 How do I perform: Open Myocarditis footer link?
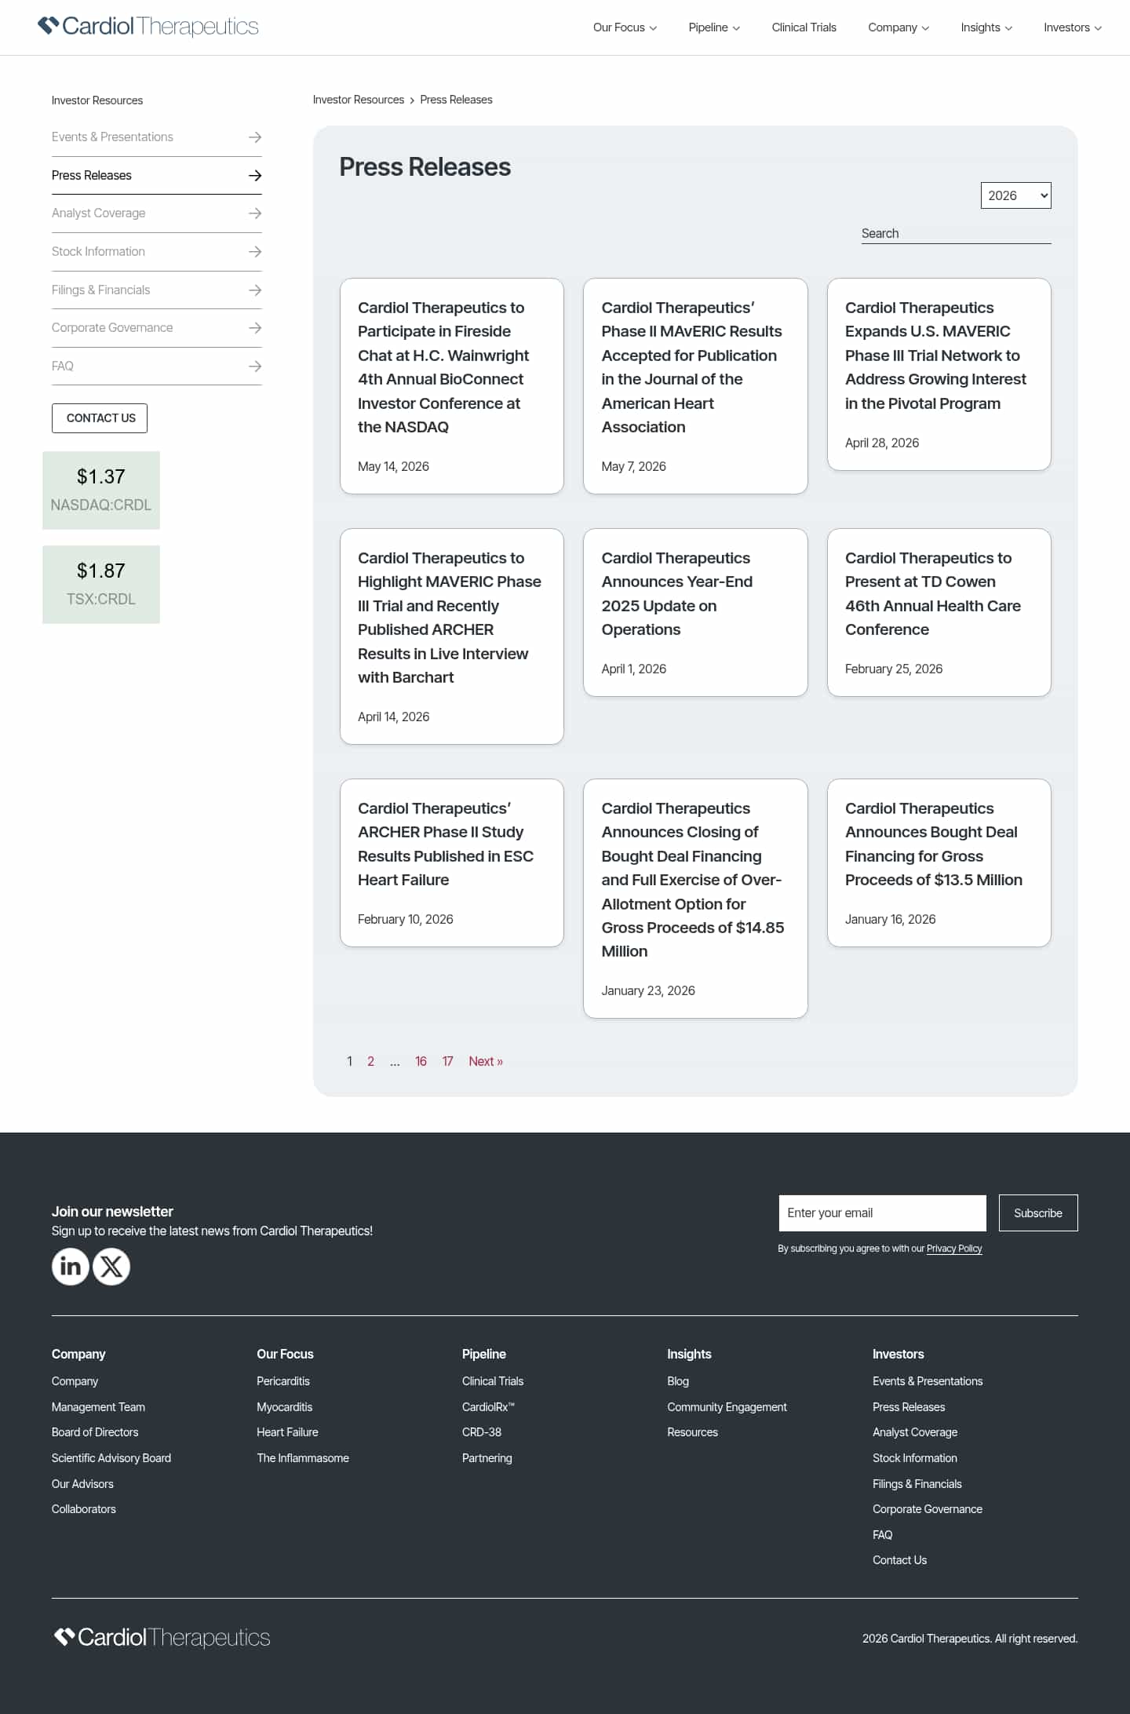(285, 1407)
